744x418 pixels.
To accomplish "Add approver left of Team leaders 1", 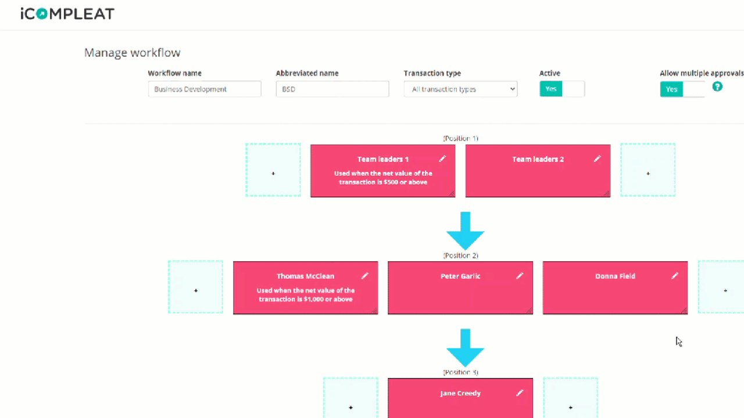I will (x=273, y=170).
